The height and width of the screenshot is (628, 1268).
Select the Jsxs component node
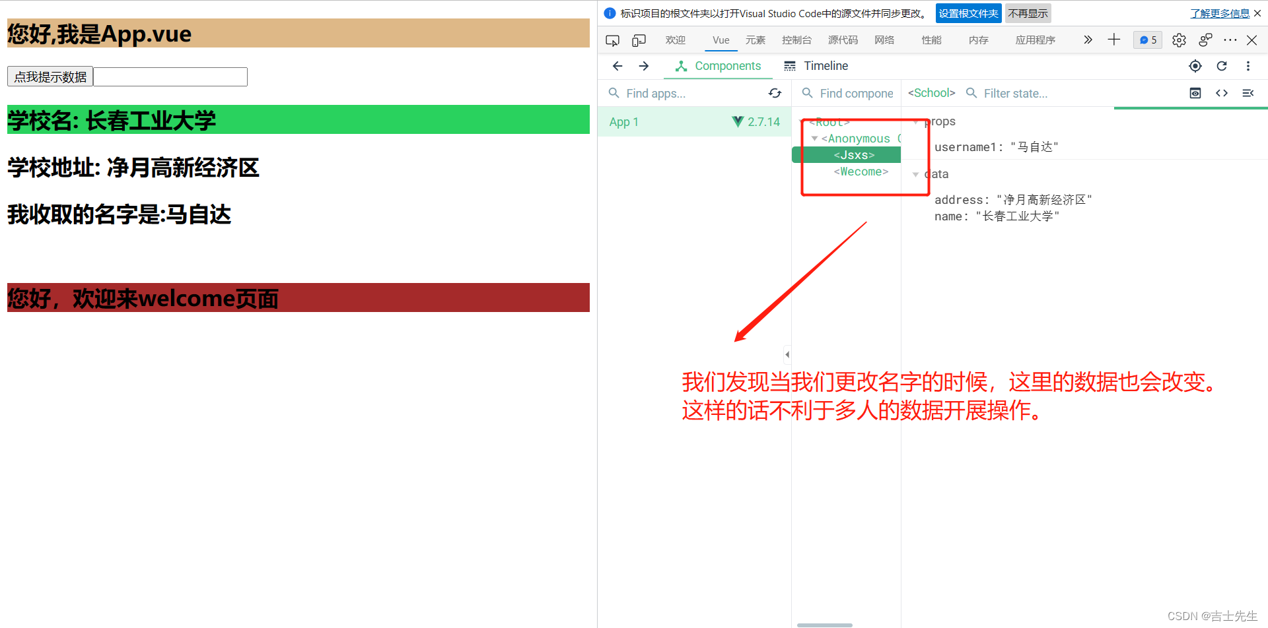point(847,155)
